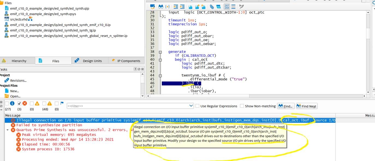The width and height of the screenshot is (375, 161).
Task: Click the curly braces matching delimiter icon
Action: [x=168, y=6]
